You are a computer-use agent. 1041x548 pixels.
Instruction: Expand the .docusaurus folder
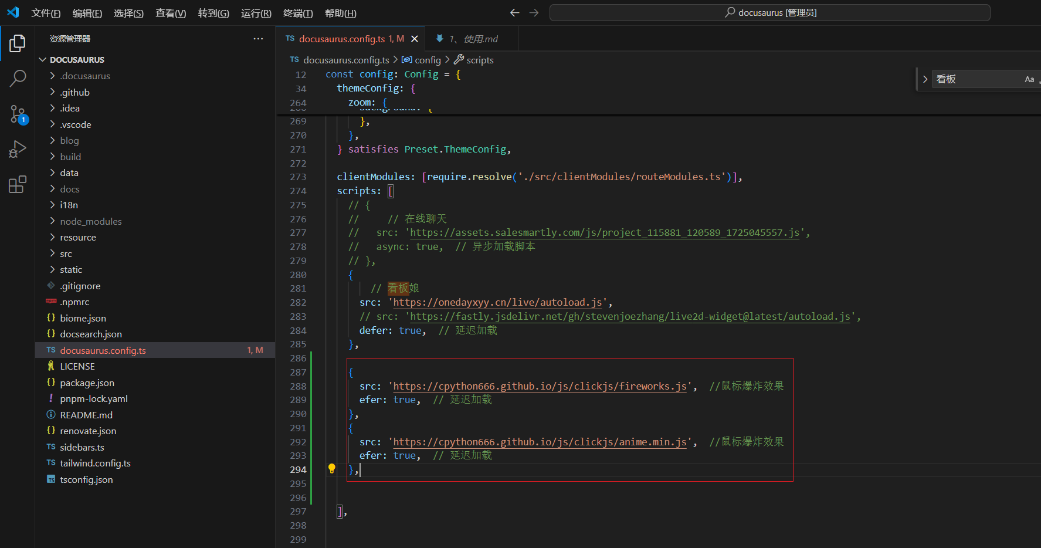tap(84, 76)
